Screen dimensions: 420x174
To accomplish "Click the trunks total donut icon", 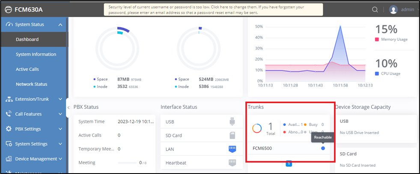I will pyautogui.click(x=257, y=128).
